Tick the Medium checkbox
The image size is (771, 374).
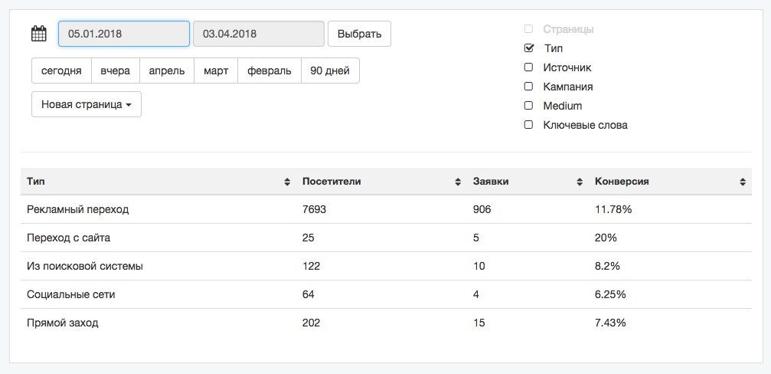pyautogui.click(x=528, y=106)
